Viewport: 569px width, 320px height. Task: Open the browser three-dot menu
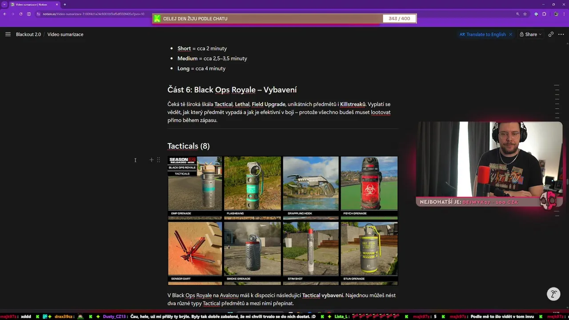click(x=565, y=14)
